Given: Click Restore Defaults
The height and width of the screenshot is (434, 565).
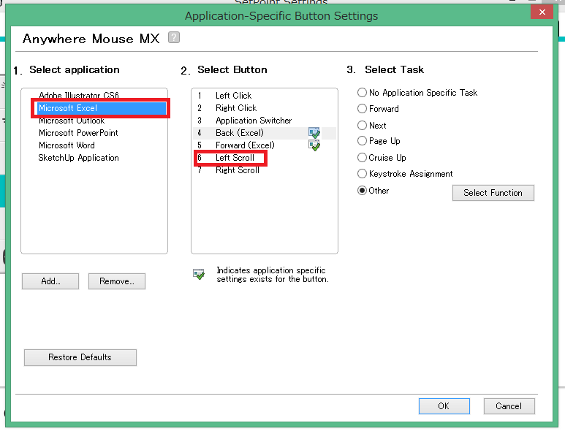Looking at the screenshot, I should [x=80, y=357].
